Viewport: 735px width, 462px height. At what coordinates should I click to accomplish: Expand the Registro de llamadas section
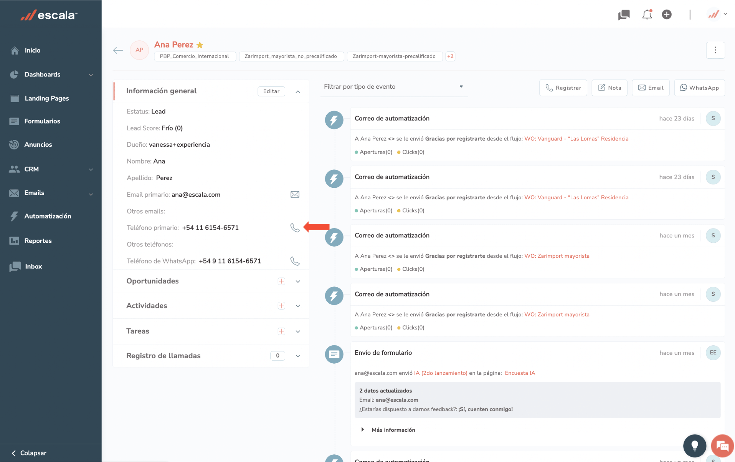pyautogui.click(x=298, y=356)
